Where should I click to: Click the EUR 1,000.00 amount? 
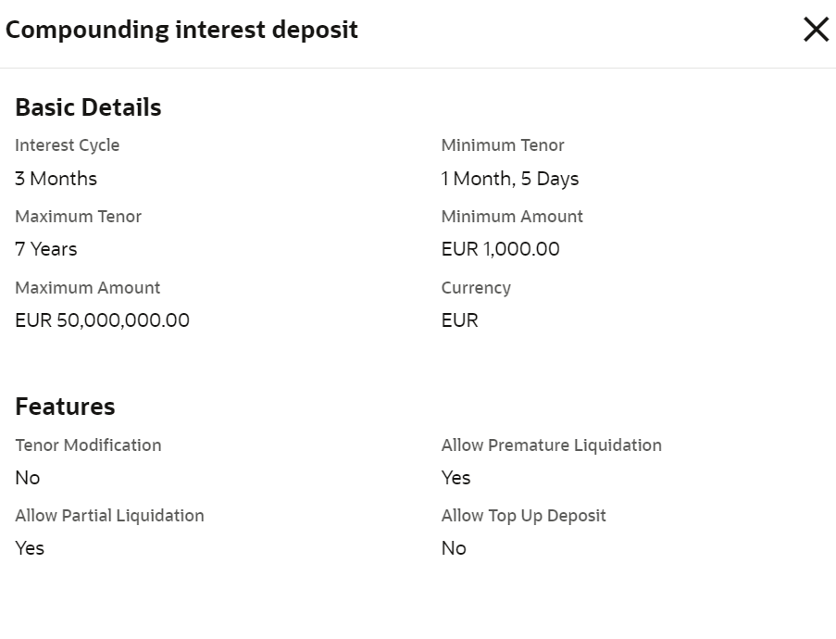[500, 249]
